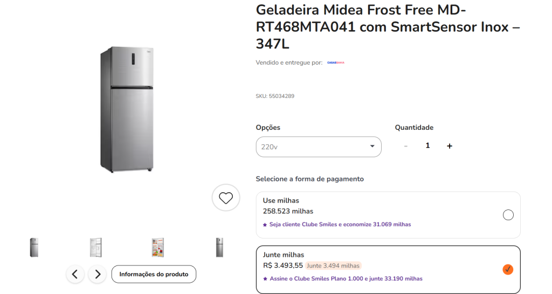Decrease quantity with the minus button
This screenshot has width=552, height=294.
click(406, 146)
